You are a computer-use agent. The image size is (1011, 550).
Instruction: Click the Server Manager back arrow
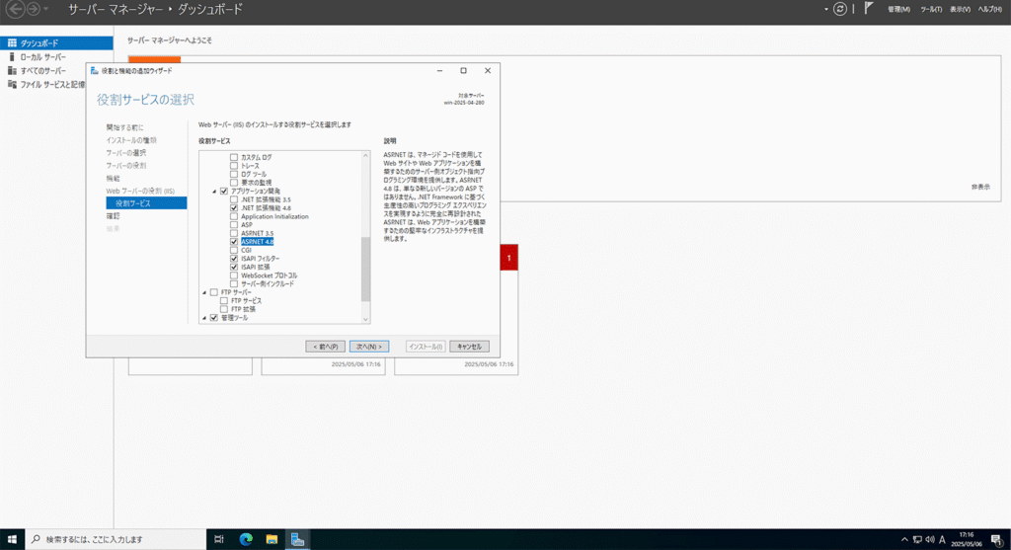click(x=15, y=9)
